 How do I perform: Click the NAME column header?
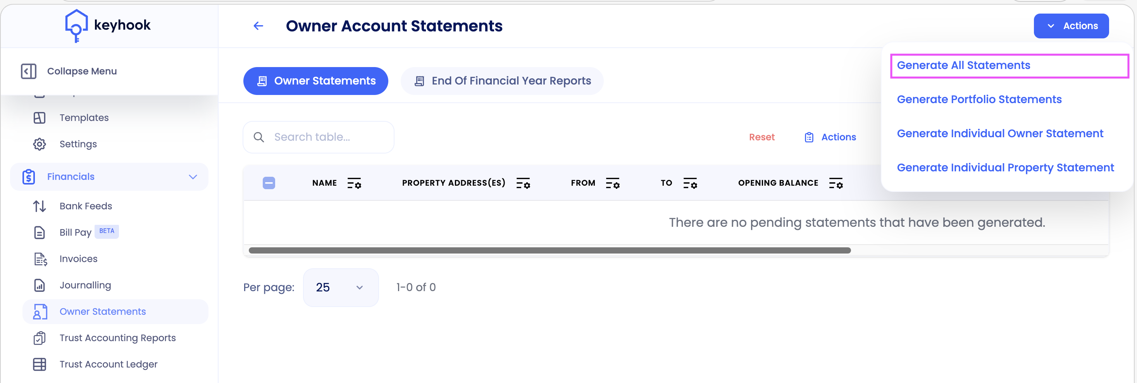point(324,183)
